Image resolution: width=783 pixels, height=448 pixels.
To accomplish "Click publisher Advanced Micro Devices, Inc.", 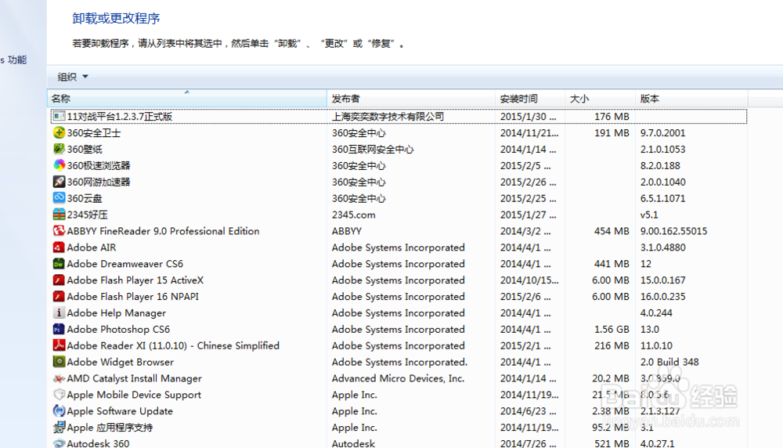I will click(398, 378).
